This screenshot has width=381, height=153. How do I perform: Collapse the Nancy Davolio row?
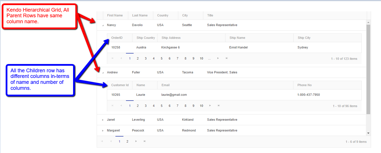103,25
